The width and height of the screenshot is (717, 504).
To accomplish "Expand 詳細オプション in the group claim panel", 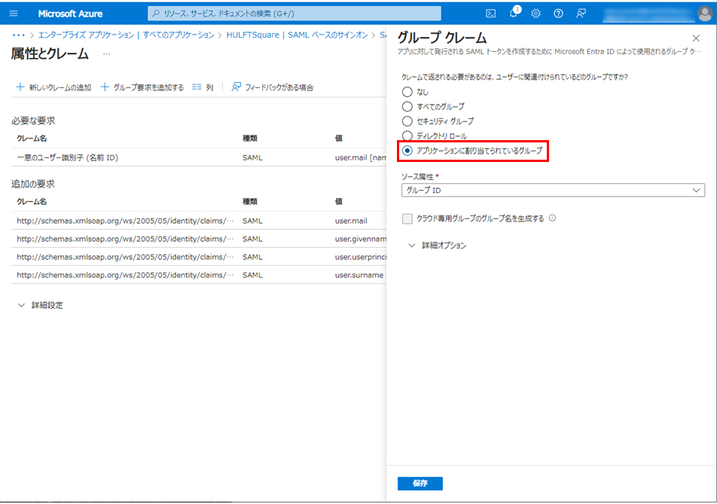I will 437,246.
